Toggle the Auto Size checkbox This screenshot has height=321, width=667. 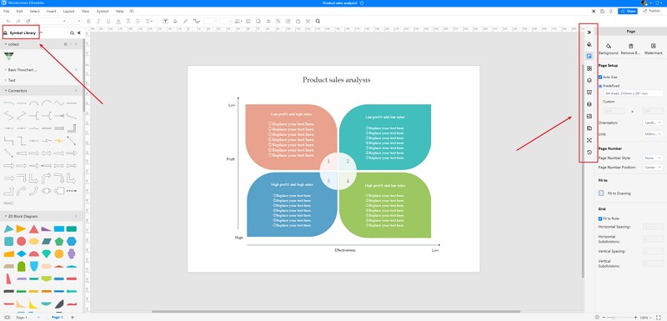point(600,77)
